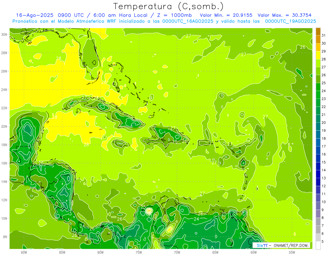Screen dimensions: 331x256
Task: Click the 75W longitude axis label
Action: click(139, 252)
